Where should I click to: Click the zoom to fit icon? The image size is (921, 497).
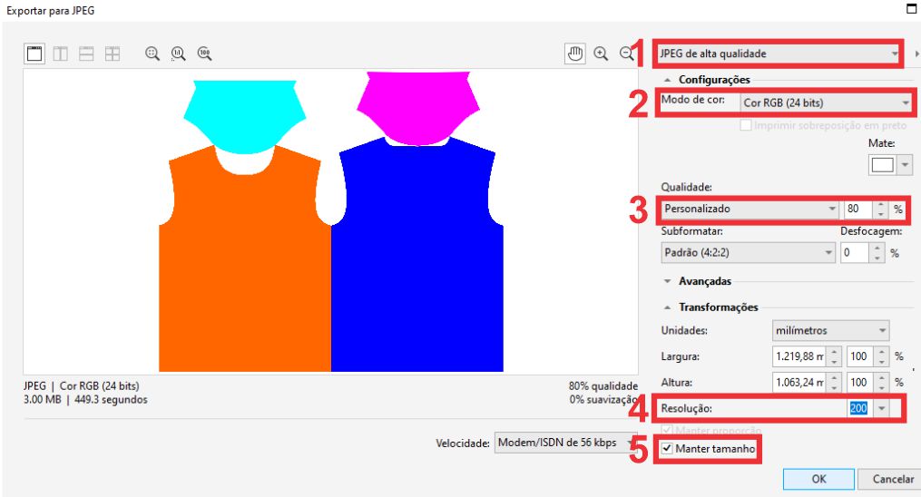152,54
